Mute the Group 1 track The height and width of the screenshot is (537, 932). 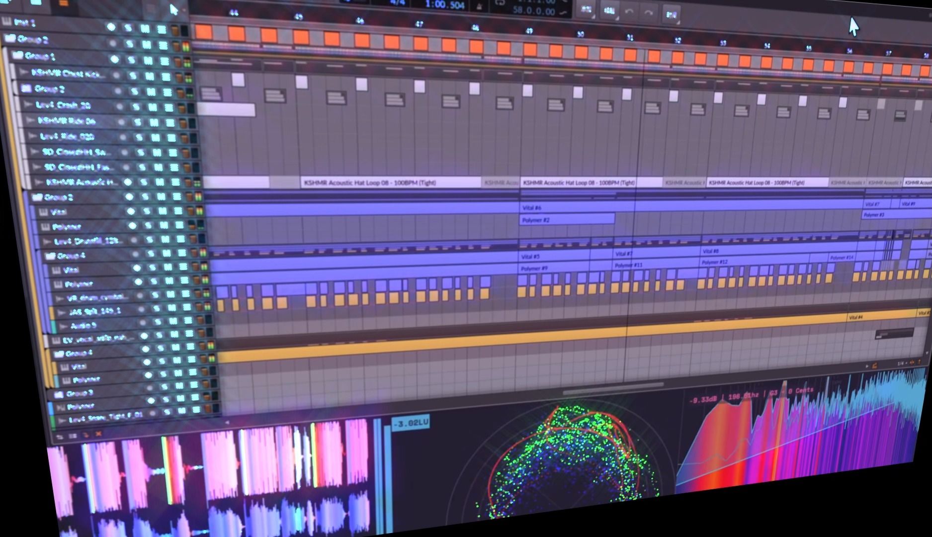tap(148, 60)
